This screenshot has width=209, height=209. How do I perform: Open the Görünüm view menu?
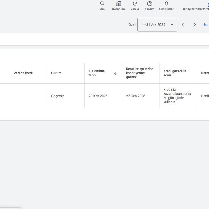[x=118, y=6]
